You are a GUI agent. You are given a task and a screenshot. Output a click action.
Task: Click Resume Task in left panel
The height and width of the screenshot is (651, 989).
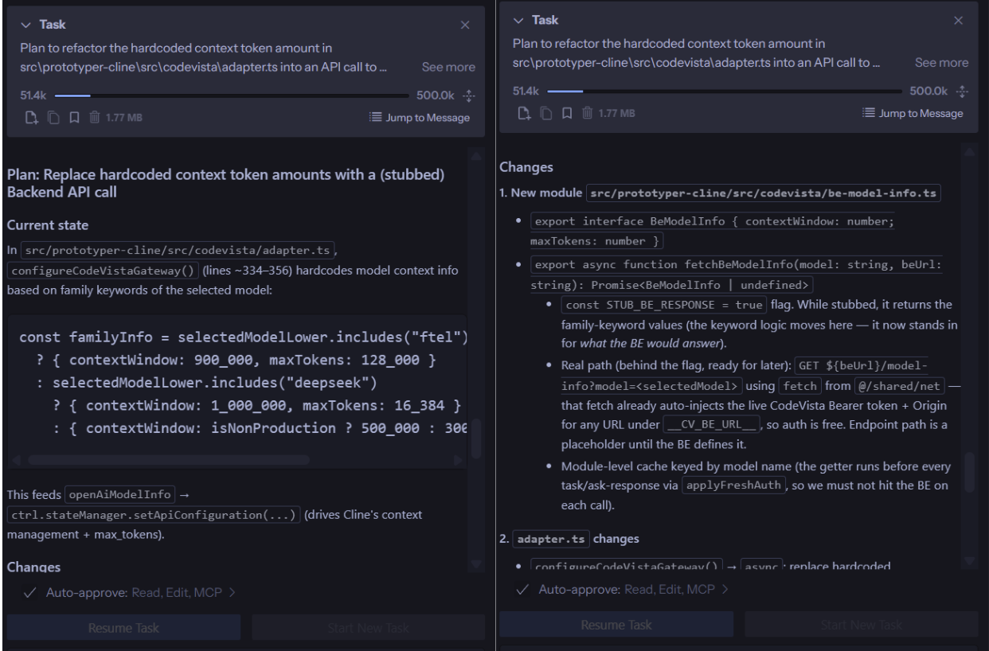click(123, 627)
